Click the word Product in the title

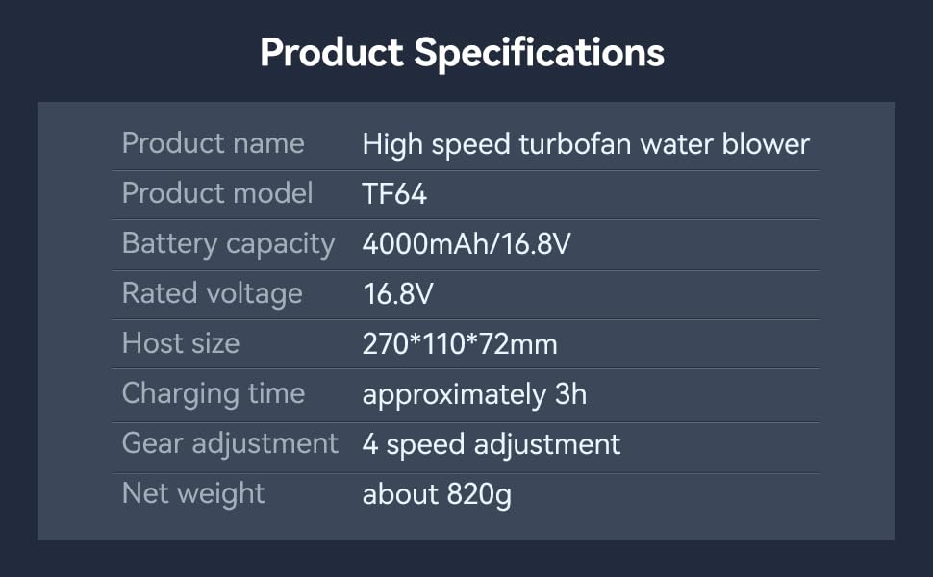pyautogui.click(x=332, y=52)
